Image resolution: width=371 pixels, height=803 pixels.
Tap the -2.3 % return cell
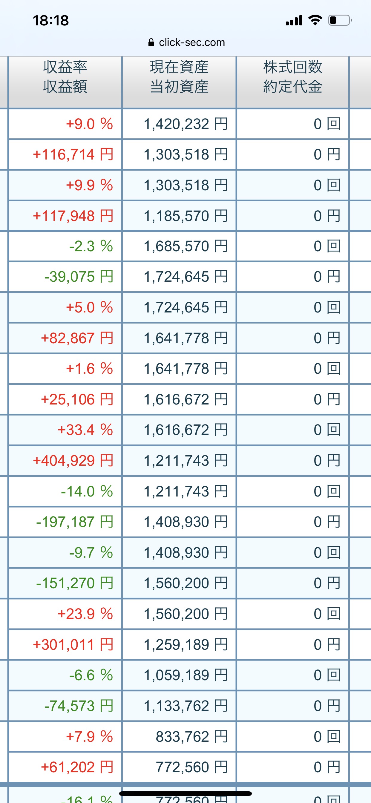91,246
